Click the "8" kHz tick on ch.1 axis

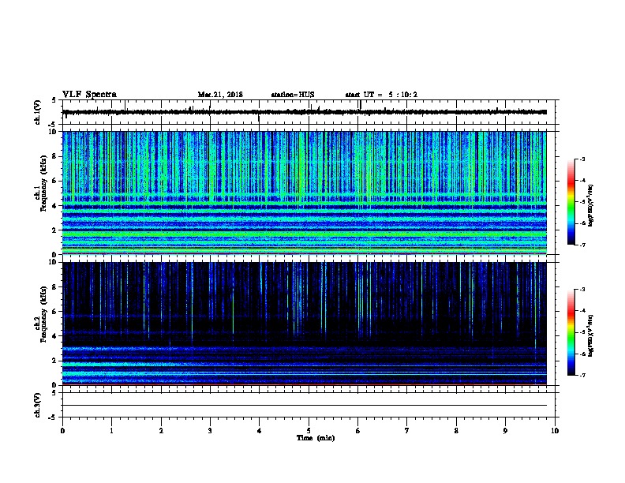54,156
